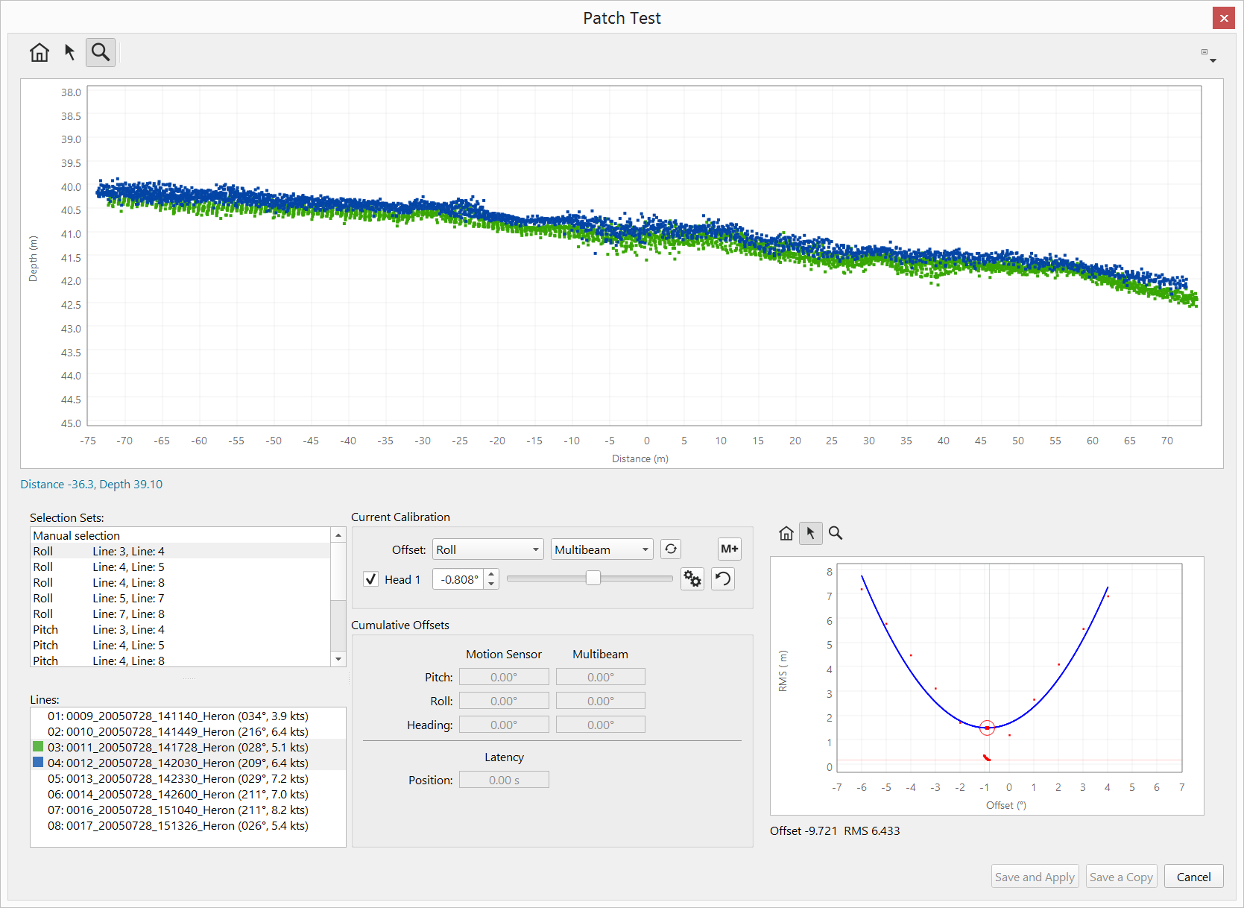Image resolution: width=1244 pixels, height=908 pixels.
Task: Click the refresh icon next to Multibeam dropdown
Action: tap(671, 549)
